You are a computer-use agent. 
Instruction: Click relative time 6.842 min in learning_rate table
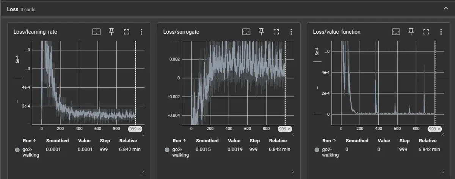(130, 149)
